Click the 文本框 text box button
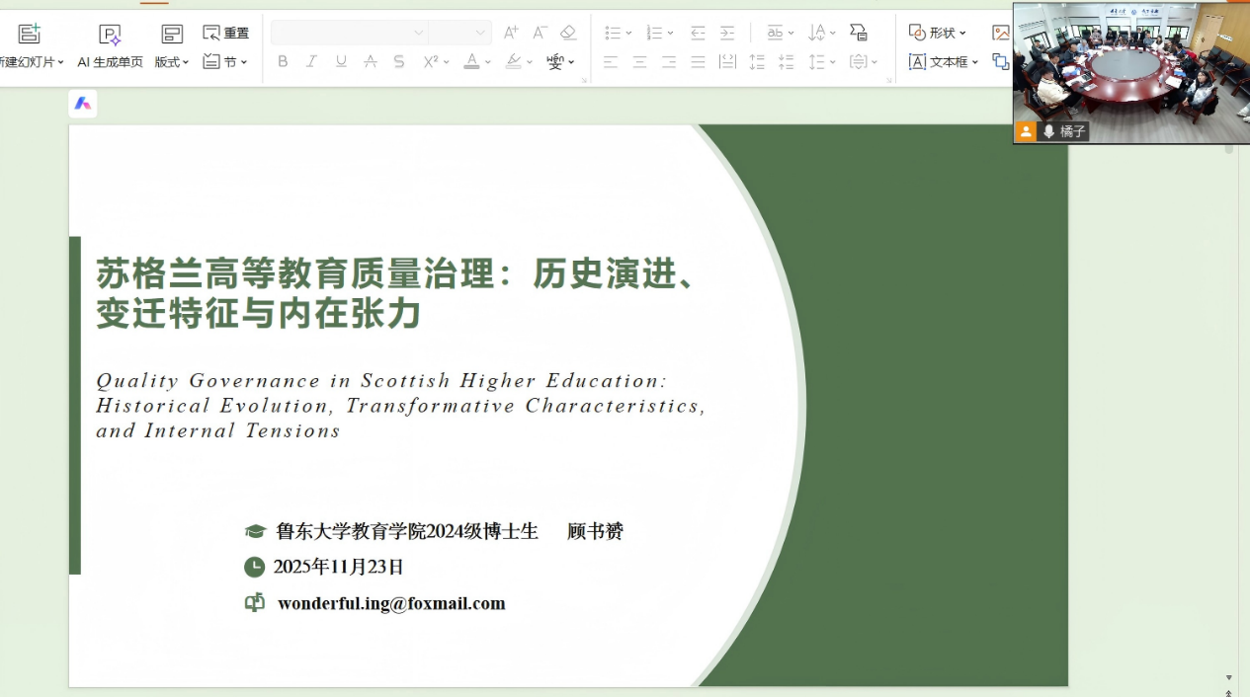This screenshot has width=1250, height=697. [943, 61]
